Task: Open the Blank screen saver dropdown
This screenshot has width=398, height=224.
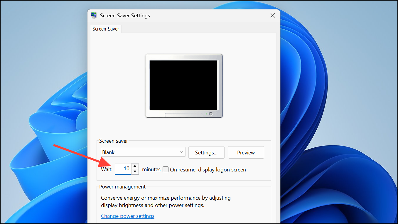Action: coord(143,152)
